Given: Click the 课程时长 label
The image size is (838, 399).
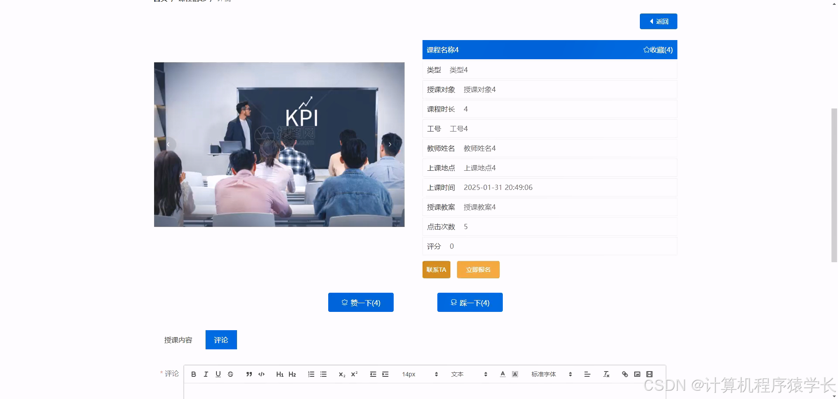Looking at the screenshot, I should pyautogui.click(x=441, y=109).
